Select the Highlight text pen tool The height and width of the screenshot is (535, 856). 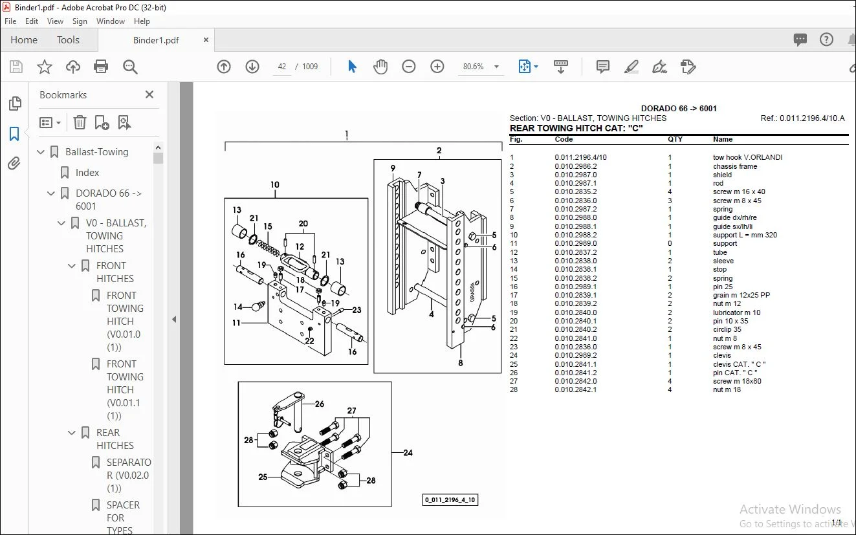pyautogui.click(x=631, y=67)
